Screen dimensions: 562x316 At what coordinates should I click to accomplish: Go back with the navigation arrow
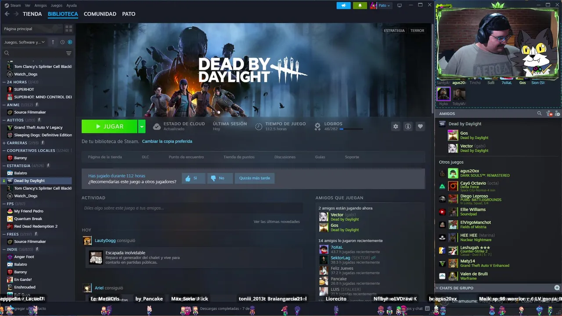tap(7, 14)
